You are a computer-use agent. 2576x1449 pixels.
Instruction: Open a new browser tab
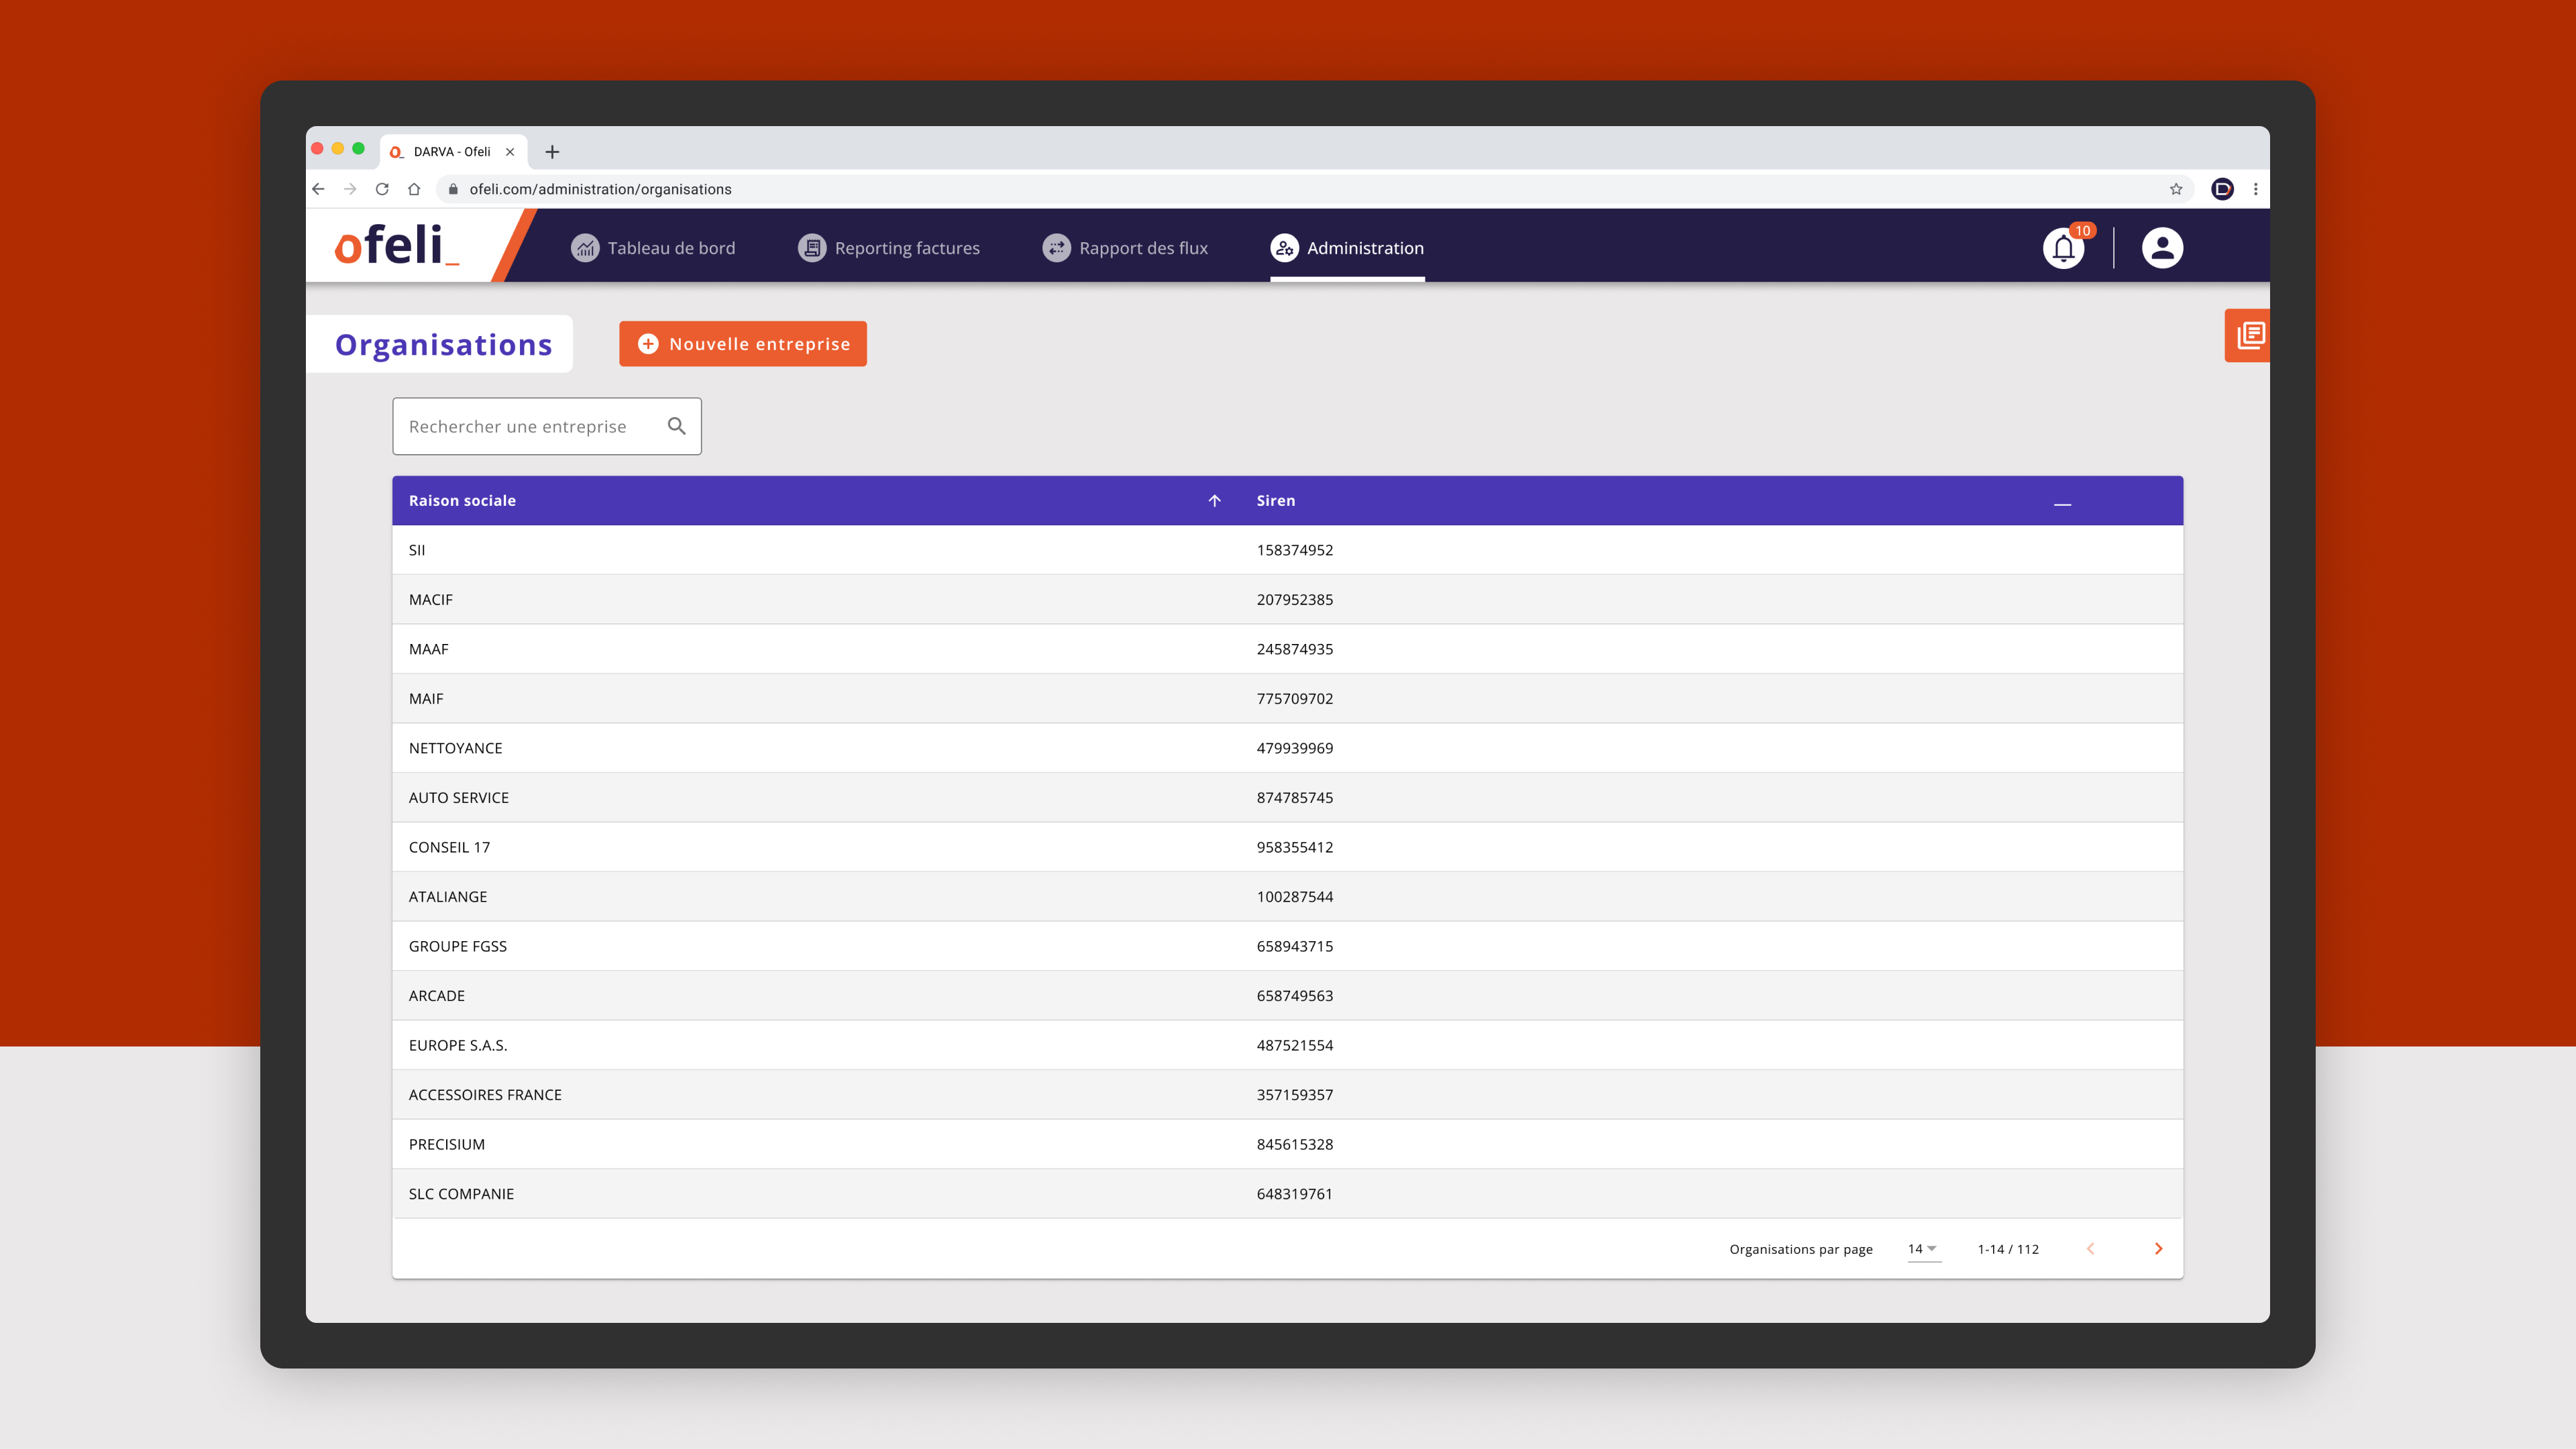552,152
